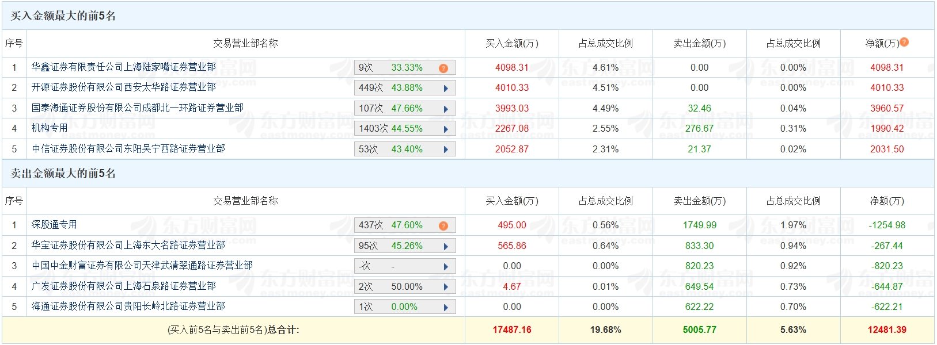Click the orange help icon in 深股通专用 row
Viewport: 937px width, 345px height.
click(443, 226)
